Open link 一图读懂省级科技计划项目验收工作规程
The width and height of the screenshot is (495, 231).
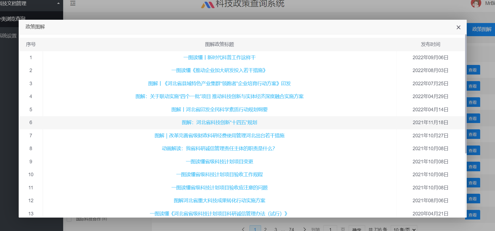219,175
